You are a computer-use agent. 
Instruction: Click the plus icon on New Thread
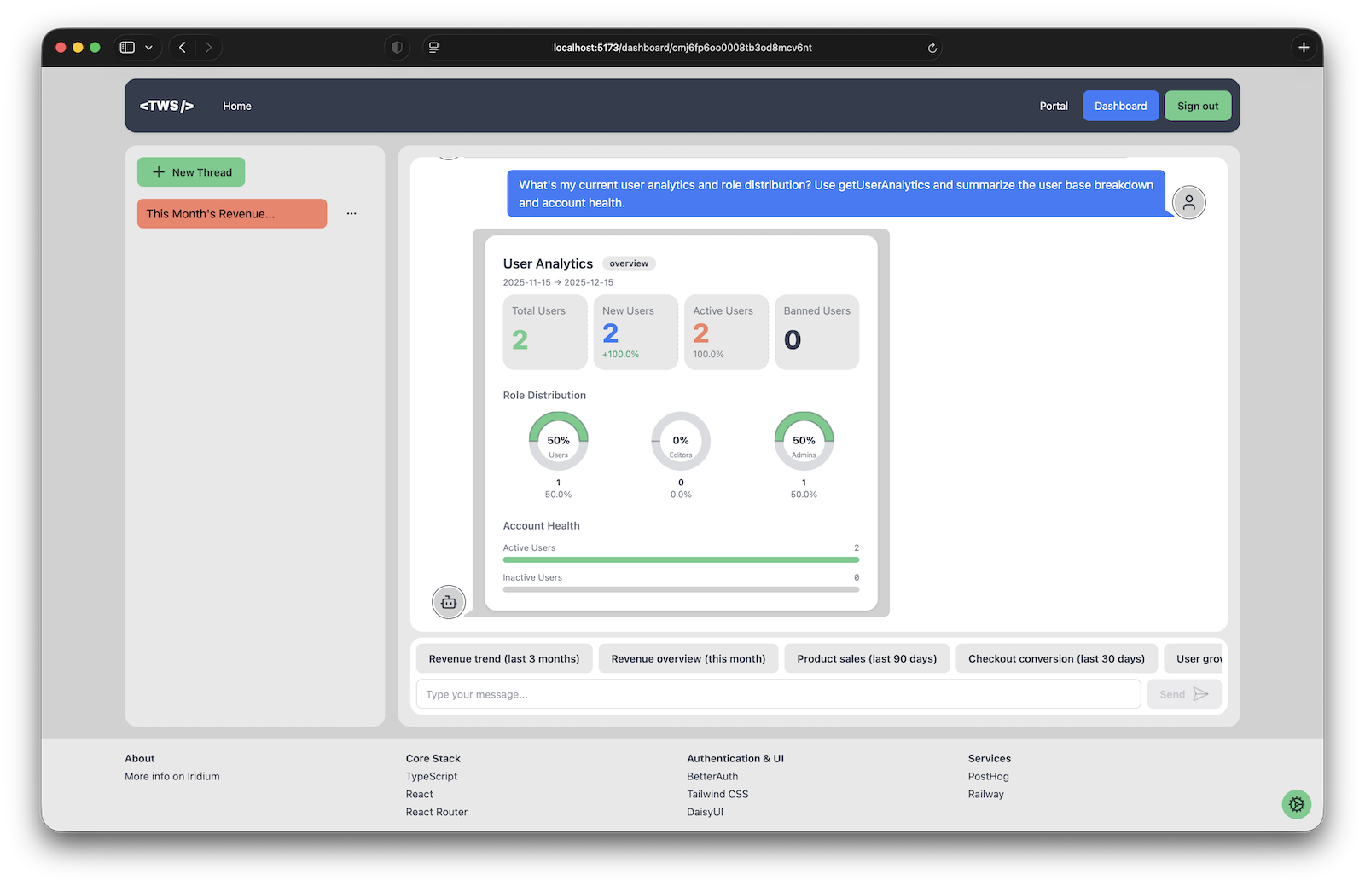click(157, 171)
